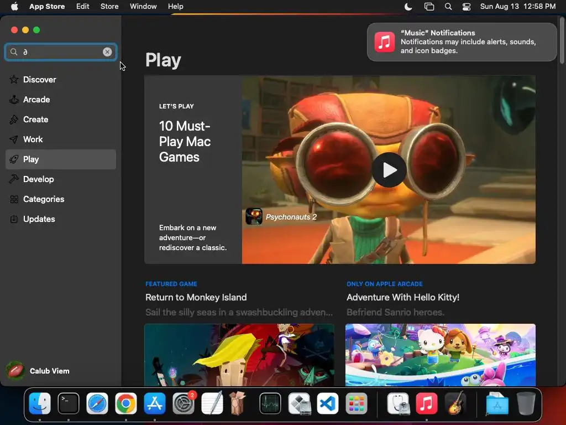Clear the search field with the X button
The height and width of the screenshot is (425, 566).
coord(107,51)
